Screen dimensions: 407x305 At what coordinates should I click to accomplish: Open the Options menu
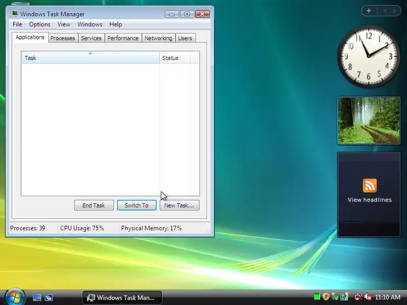point(40,24)
